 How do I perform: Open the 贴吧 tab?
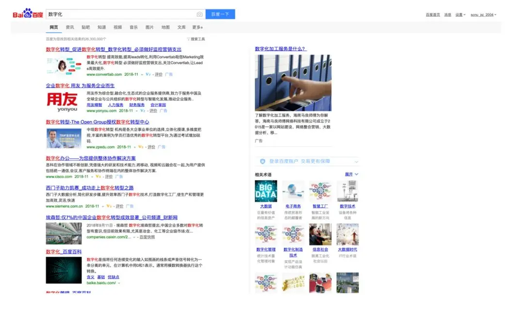click(85, 28)
